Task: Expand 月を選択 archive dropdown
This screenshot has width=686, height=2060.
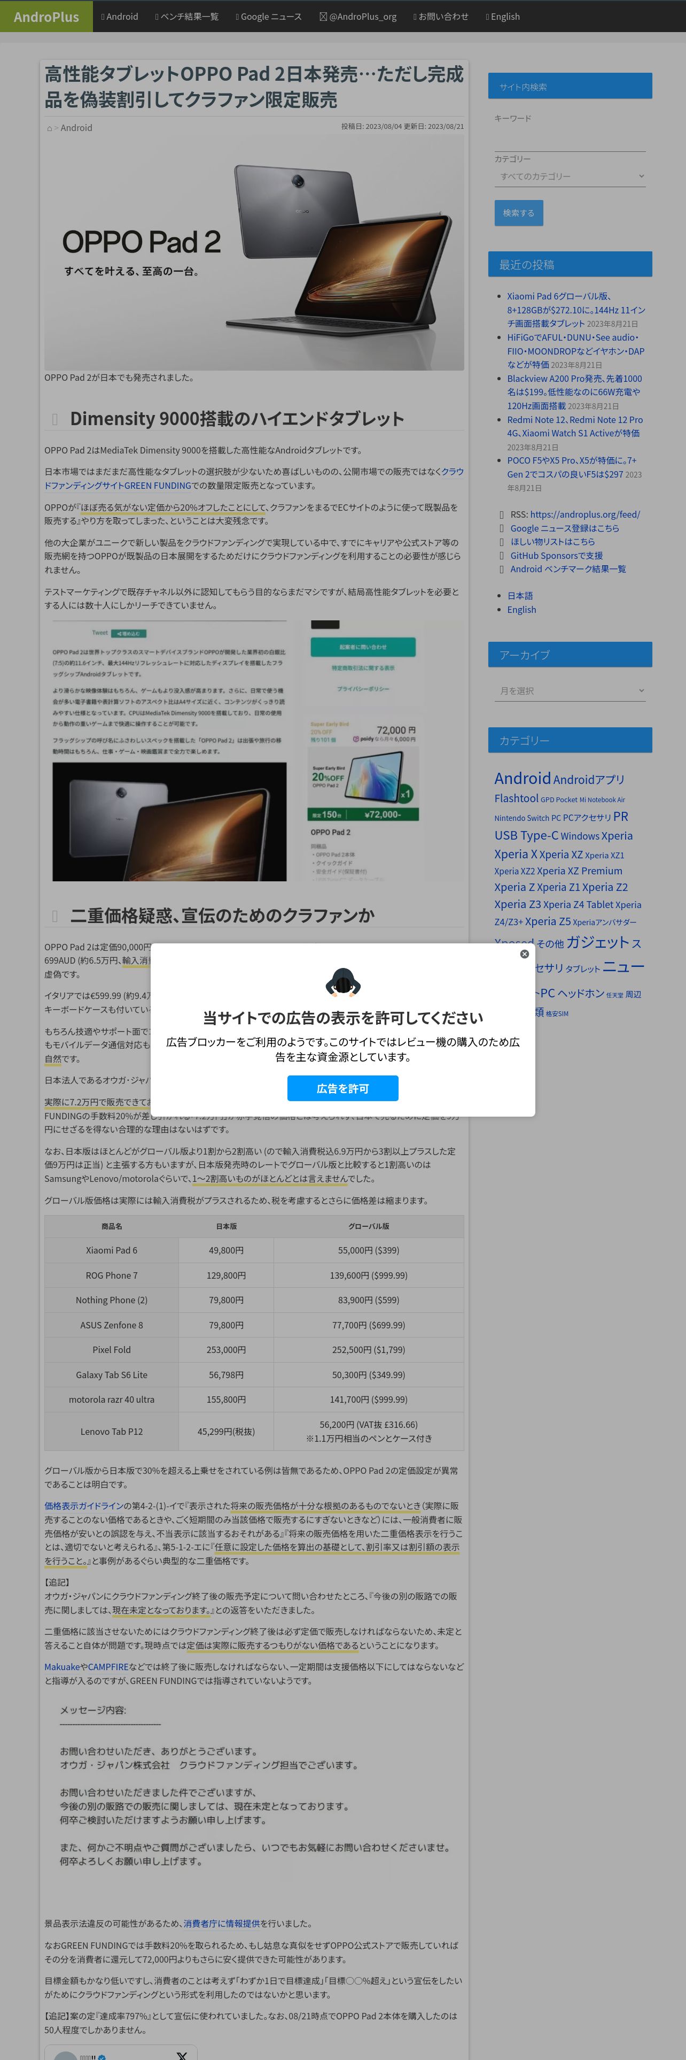Action: (x=570, y=691)
